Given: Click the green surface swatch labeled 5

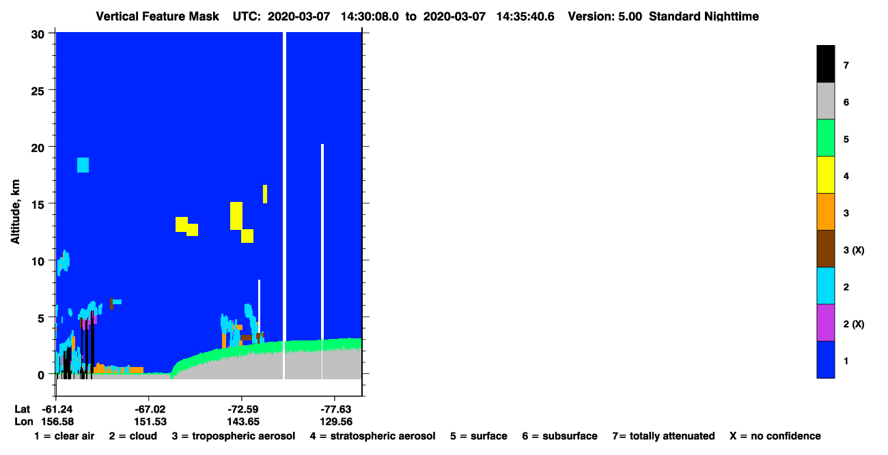Looking at the screenshot, I should (825, 138).
